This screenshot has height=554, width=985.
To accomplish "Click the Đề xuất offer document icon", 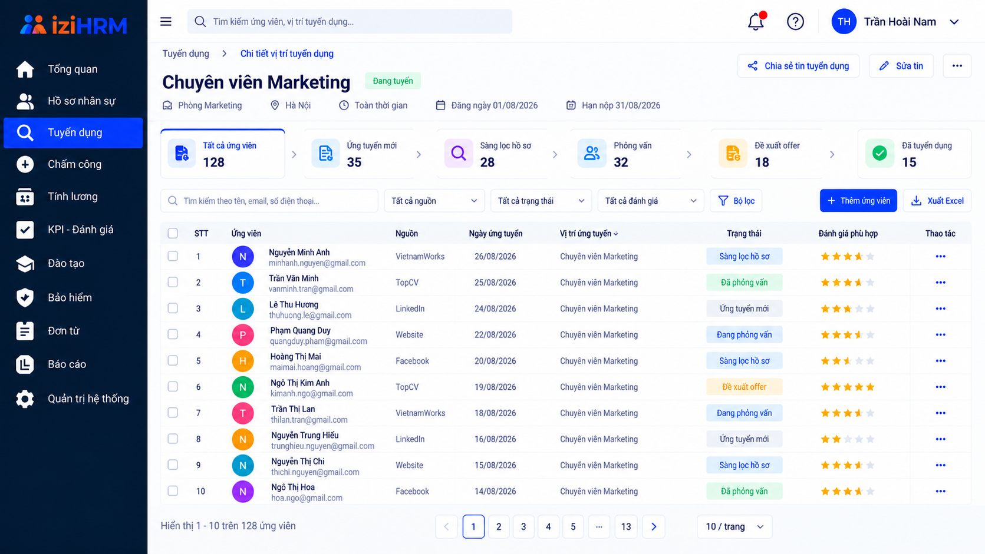I will pos(733,154).
